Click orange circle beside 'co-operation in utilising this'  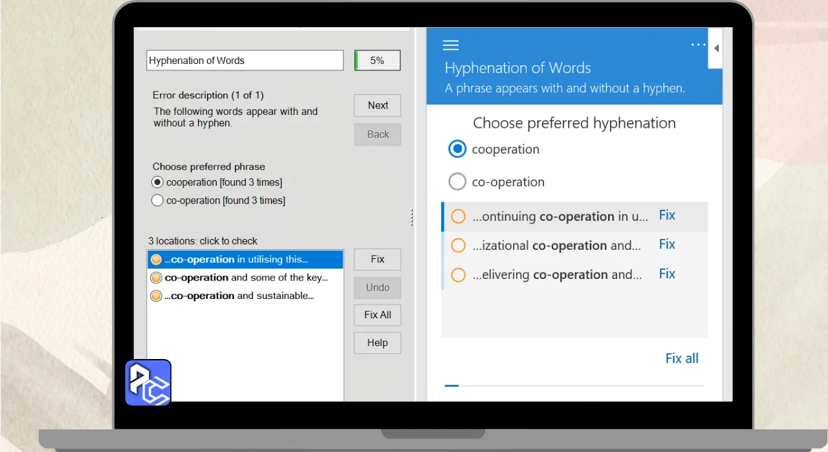point(156,260)
